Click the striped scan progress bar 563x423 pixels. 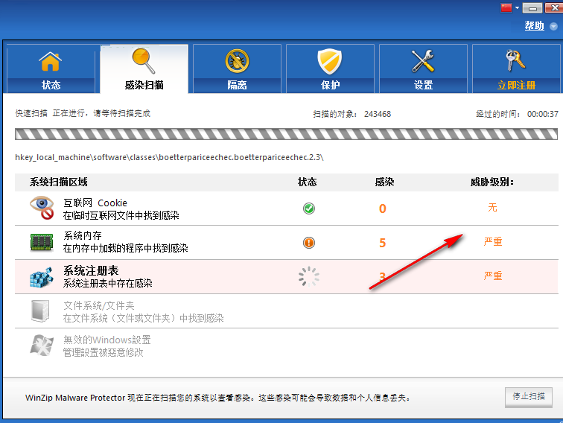[x=286, y=134]
